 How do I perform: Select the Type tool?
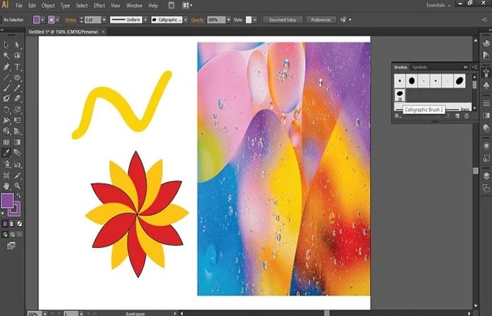pyautogui.click(x=18, y=66)
